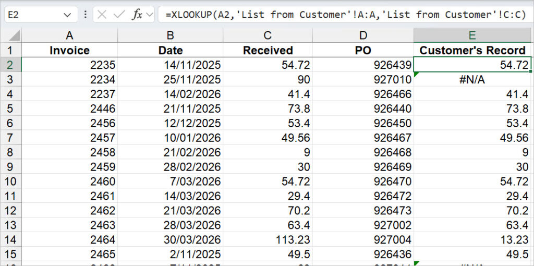534x266 pixels.
Task: Select column E header
Action: (x=472, y=35)
